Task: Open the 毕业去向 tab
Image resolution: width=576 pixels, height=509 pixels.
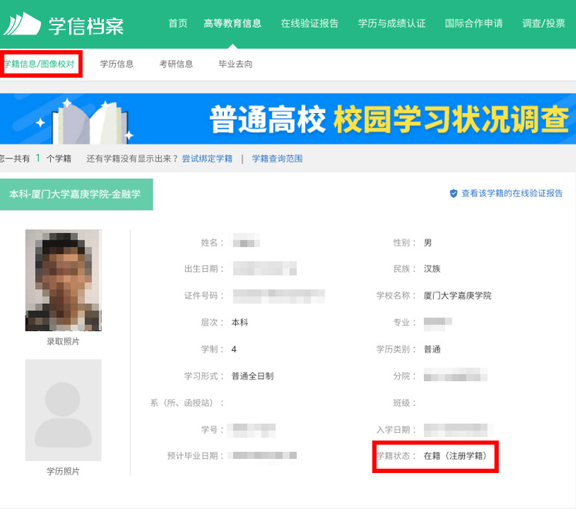Action: point(235,64)
